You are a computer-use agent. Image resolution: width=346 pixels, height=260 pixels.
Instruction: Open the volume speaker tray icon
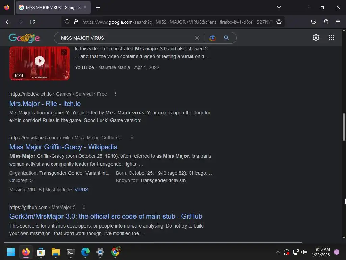304,252
